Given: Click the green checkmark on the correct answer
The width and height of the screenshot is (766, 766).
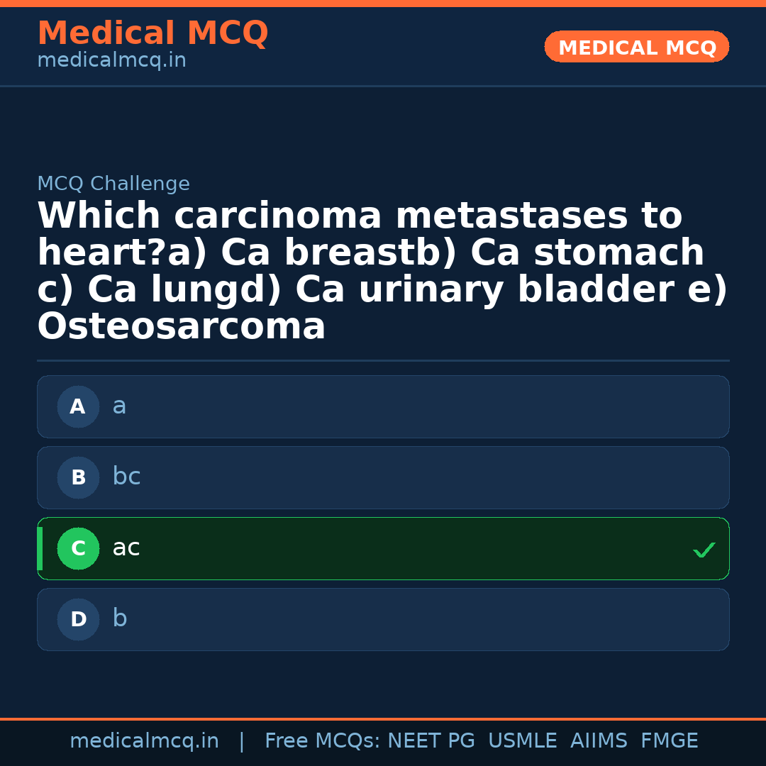Looking at the screenshot, I should click(x=704, y=549).
